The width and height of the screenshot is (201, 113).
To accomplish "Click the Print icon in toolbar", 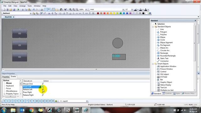I will [x=41, y=10].
